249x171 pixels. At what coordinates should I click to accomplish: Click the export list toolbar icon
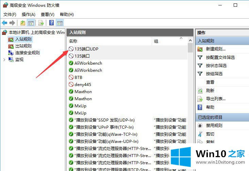(41, 23)
